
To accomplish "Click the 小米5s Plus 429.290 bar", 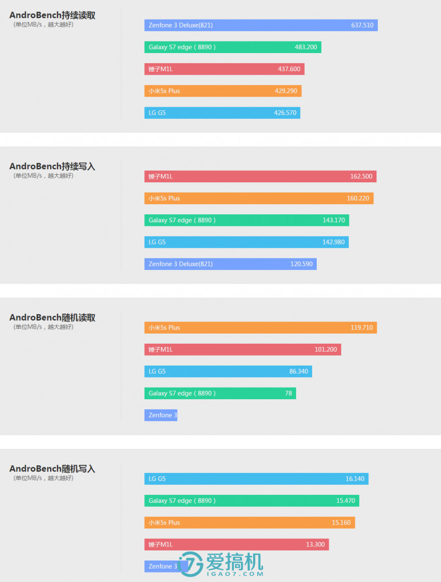I will point(223,91).
